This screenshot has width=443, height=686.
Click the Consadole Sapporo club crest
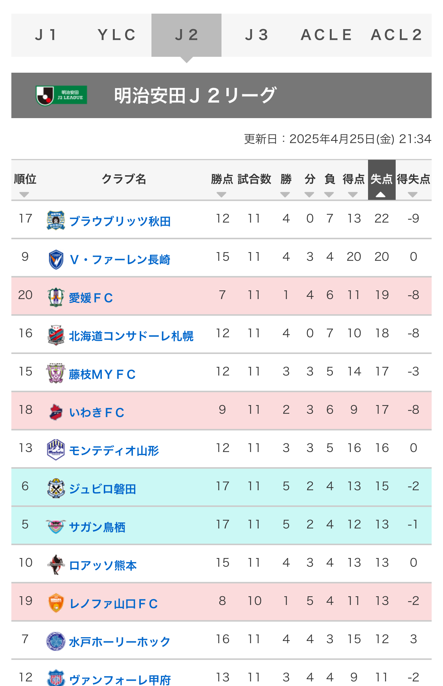[56, 335]
